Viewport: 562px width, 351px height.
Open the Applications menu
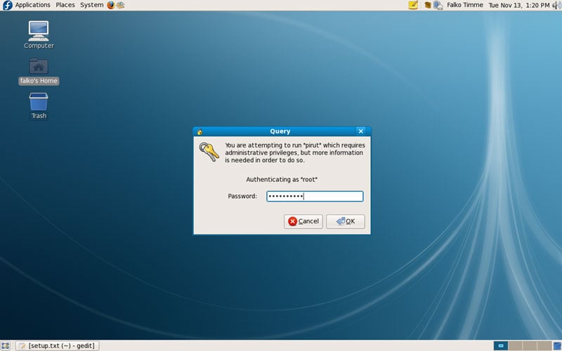pos(32,5)
